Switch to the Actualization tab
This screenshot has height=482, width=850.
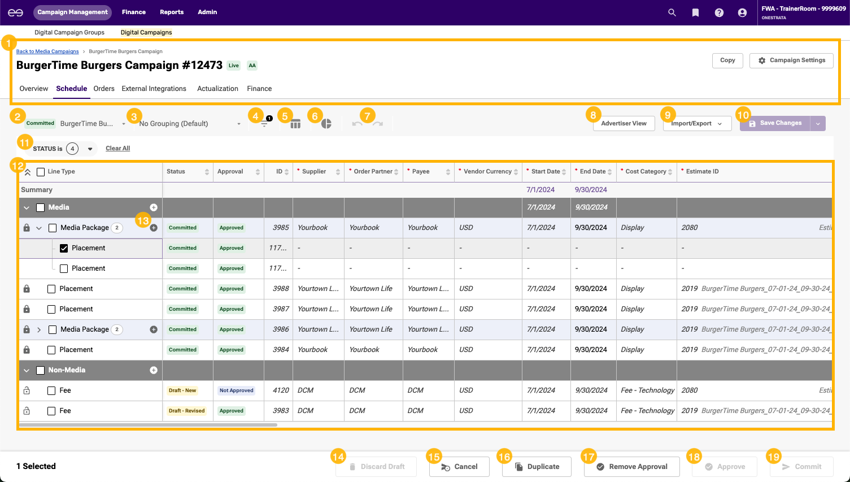pos(217,89)
